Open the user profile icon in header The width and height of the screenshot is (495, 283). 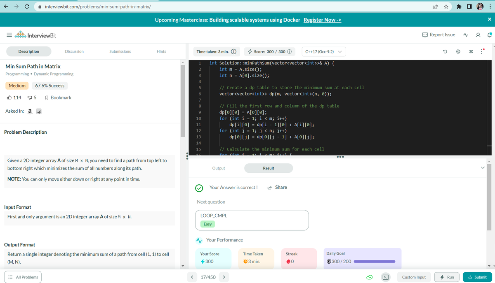click(478, 35)
